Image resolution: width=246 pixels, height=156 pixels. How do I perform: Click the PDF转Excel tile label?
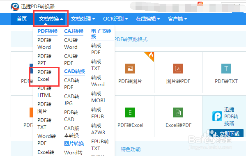(130, 125)
